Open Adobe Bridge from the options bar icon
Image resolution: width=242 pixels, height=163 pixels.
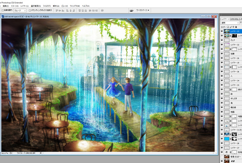tap(131, 10)
